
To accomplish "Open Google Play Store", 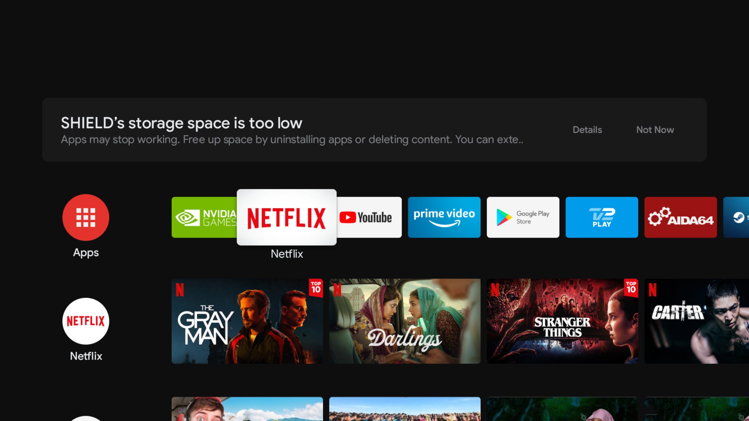I will pyautogui.click(x=523, y=217).
